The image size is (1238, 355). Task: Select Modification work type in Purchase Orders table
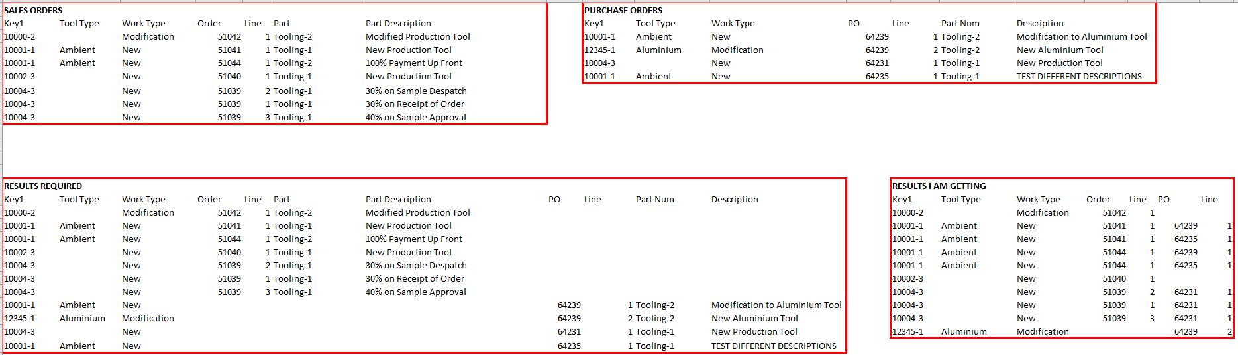(737, 50)
